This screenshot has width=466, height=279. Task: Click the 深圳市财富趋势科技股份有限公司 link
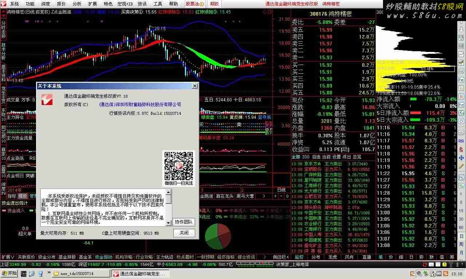point(140,105)
